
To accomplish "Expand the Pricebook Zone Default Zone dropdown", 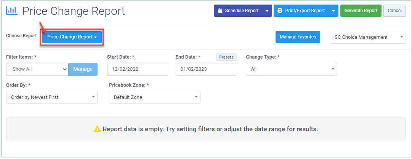I will point(154,97).
